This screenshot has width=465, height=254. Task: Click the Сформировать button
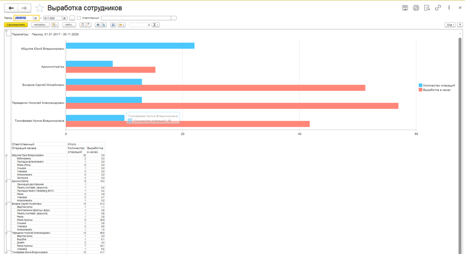tap(16, 25)
